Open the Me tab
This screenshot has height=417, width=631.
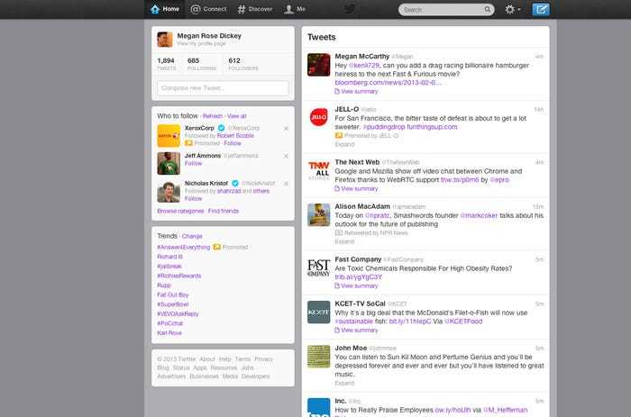pos(295,9)
